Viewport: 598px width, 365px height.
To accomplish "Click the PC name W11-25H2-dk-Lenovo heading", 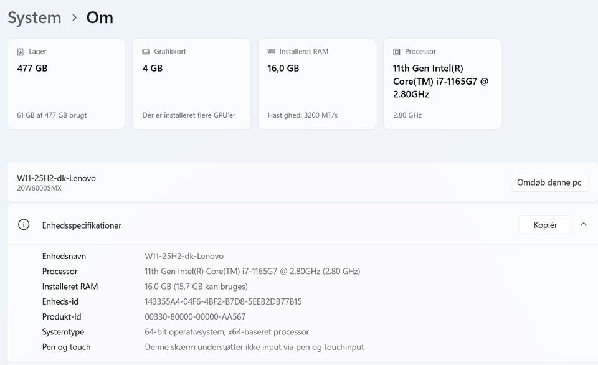I will tap(57, 178).
